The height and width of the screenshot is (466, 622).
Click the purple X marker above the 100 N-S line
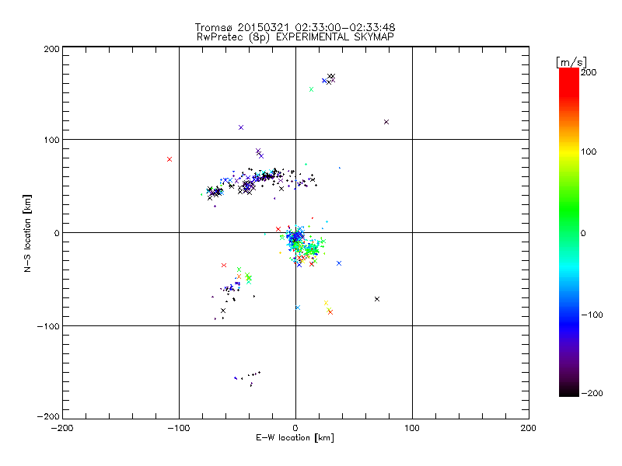coord(241,127)
